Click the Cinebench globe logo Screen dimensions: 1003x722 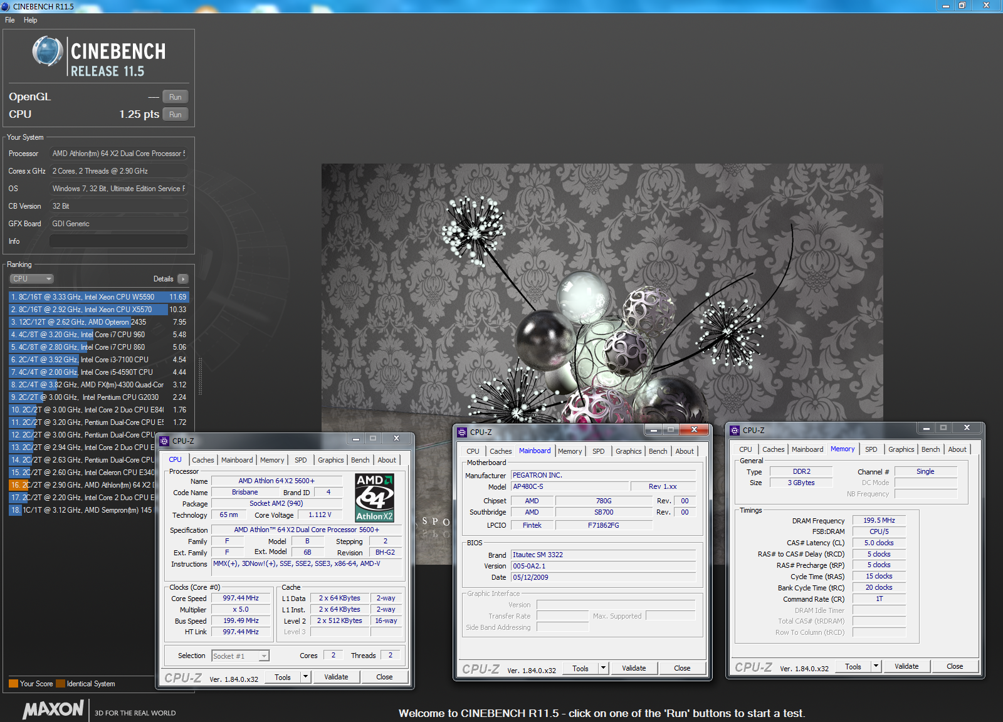[48, 51]
